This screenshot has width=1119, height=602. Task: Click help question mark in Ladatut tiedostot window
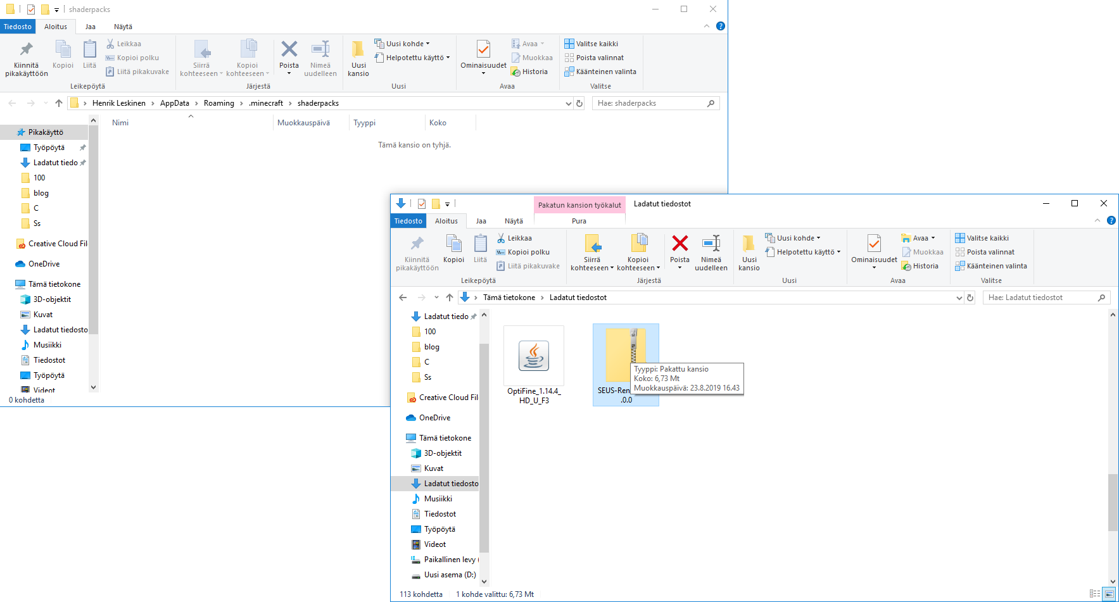point(1111,220)
